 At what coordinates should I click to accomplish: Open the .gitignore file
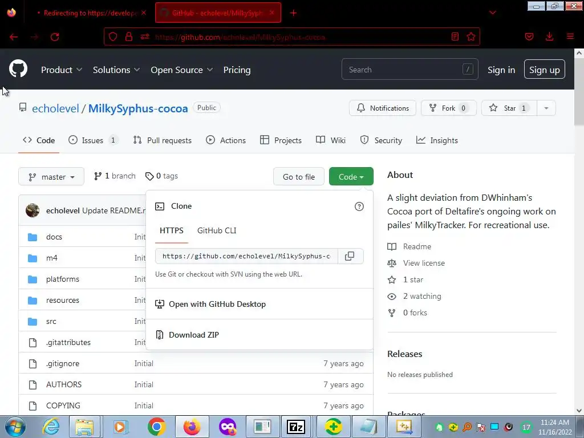click(x=63, y=363)
